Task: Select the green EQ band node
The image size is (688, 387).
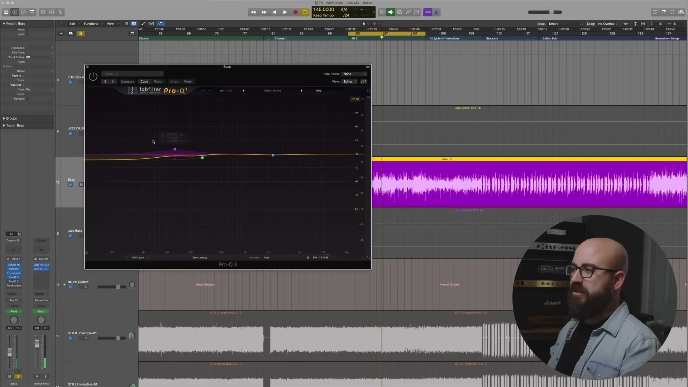Action: coord(202,158)
